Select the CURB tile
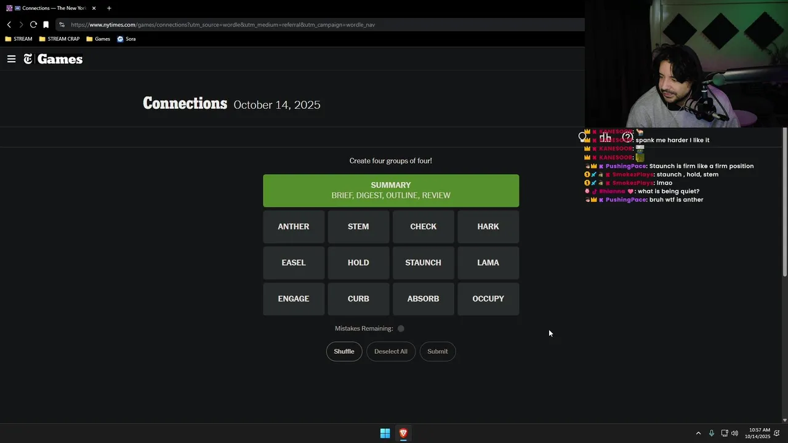This screenshot has height=443, width=788. pyautogui.click(x=358, y=299)
